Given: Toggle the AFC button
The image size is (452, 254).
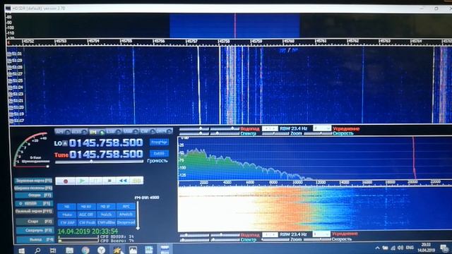Looking at the screenshot, I should [x=126, y=207].
